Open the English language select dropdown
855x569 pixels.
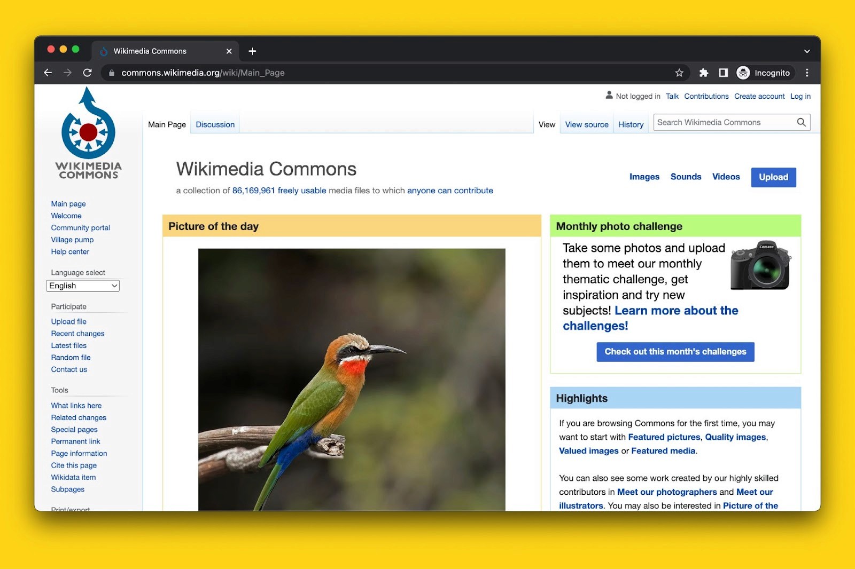[83, 286]
